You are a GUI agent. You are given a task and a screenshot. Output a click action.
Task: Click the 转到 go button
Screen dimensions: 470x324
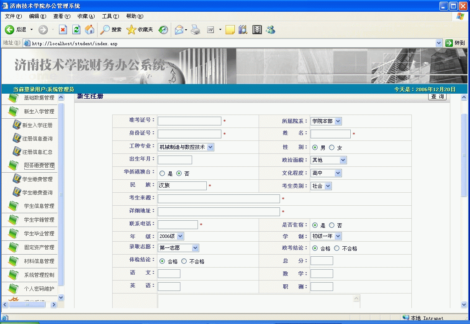[x=455, y=43]
